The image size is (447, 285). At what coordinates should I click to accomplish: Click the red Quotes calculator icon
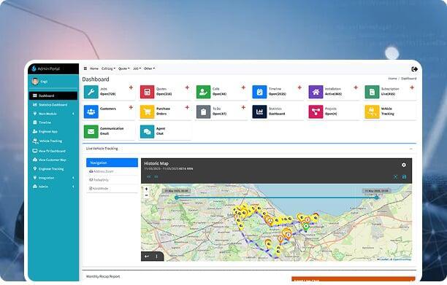(147, 92)
